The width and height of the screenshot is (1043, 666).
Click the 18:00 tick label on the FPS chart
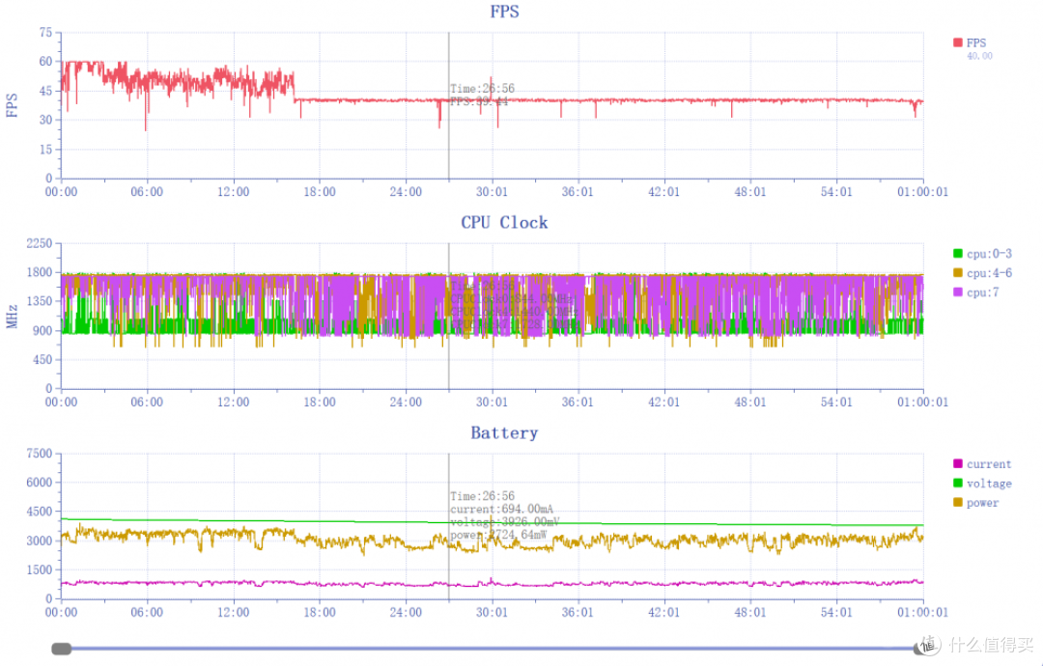[320, 191]
